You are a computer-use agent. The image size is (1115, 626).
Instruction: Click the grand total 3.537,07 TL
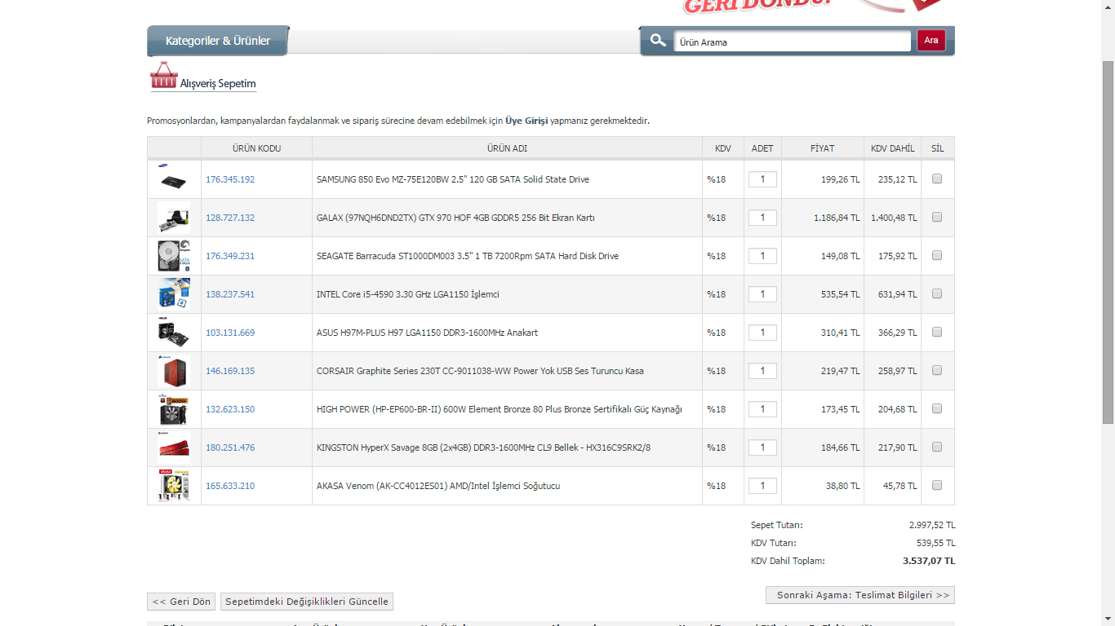(929, 561)
